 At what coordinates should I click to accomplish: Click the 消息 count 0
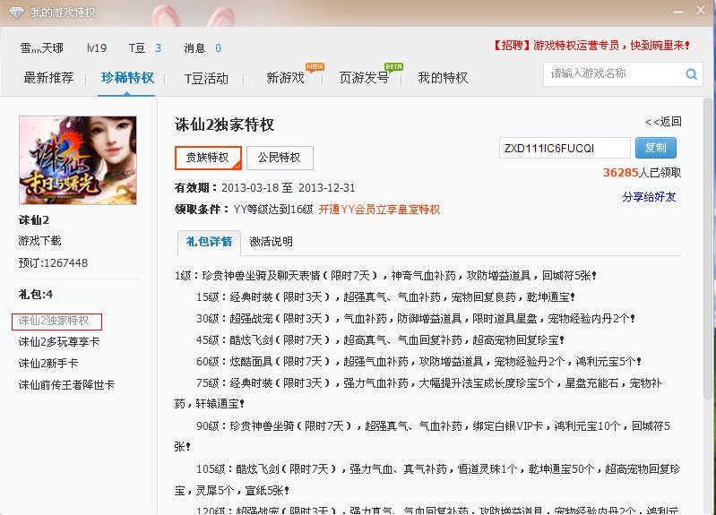[219, 48]
